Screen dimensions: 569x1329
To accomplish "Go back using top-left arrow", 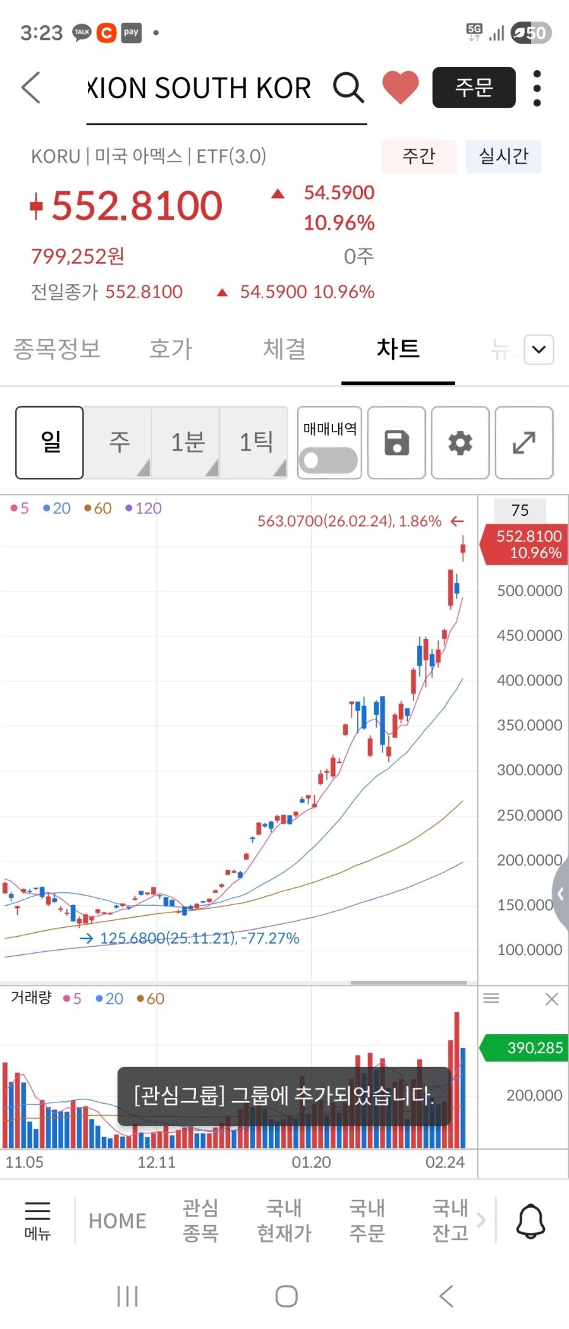I will point(31,87).
